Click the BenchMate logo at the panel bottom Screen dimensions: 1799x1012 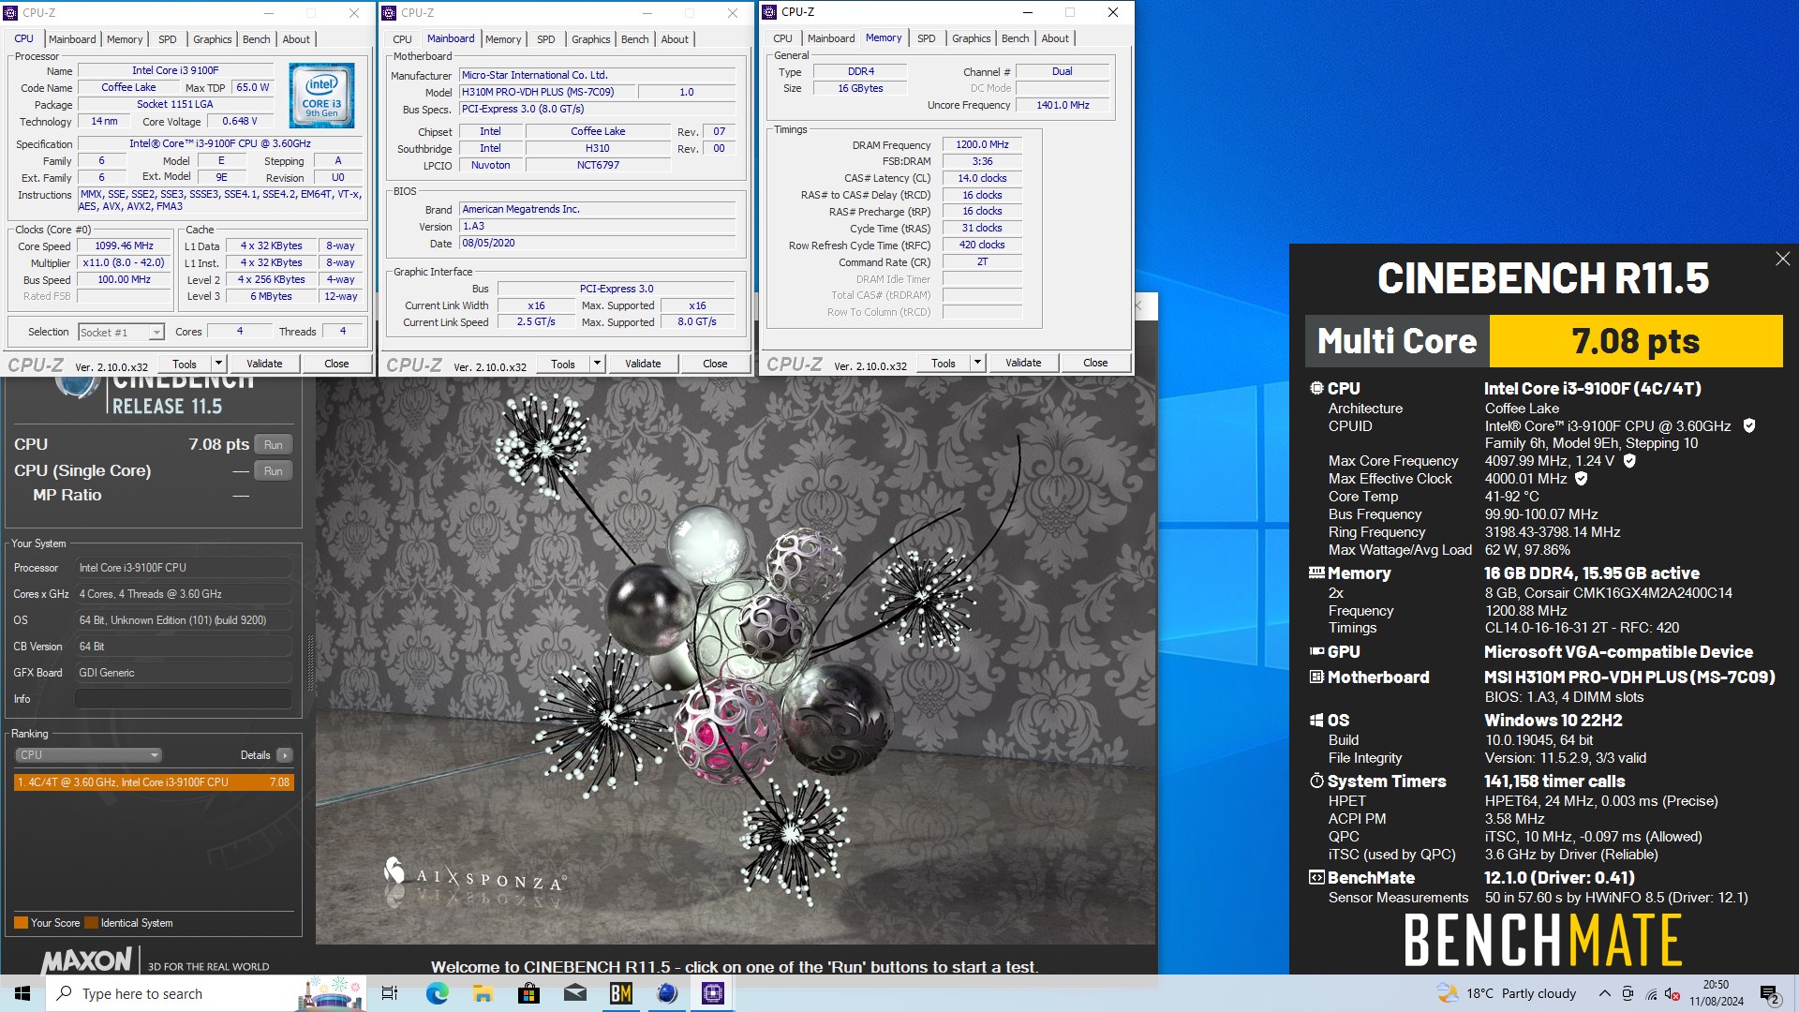point(1543,941)
